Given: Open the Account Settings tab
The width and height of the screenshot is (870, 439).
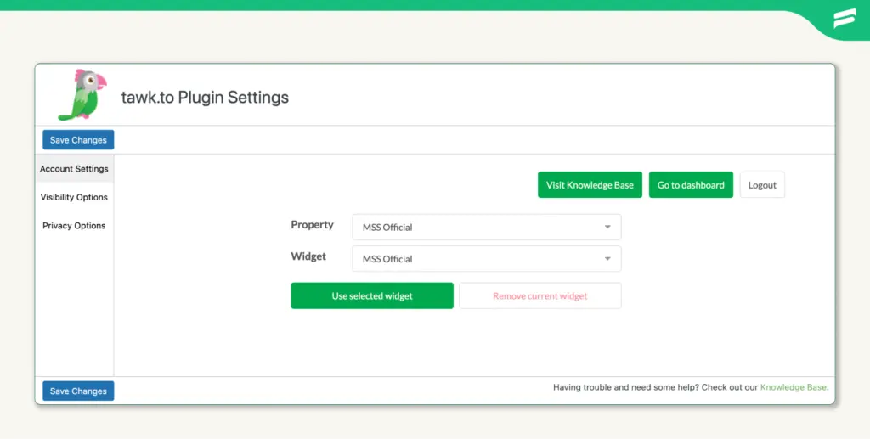Looking at the screenshot, I should click(x=75, y=168).
